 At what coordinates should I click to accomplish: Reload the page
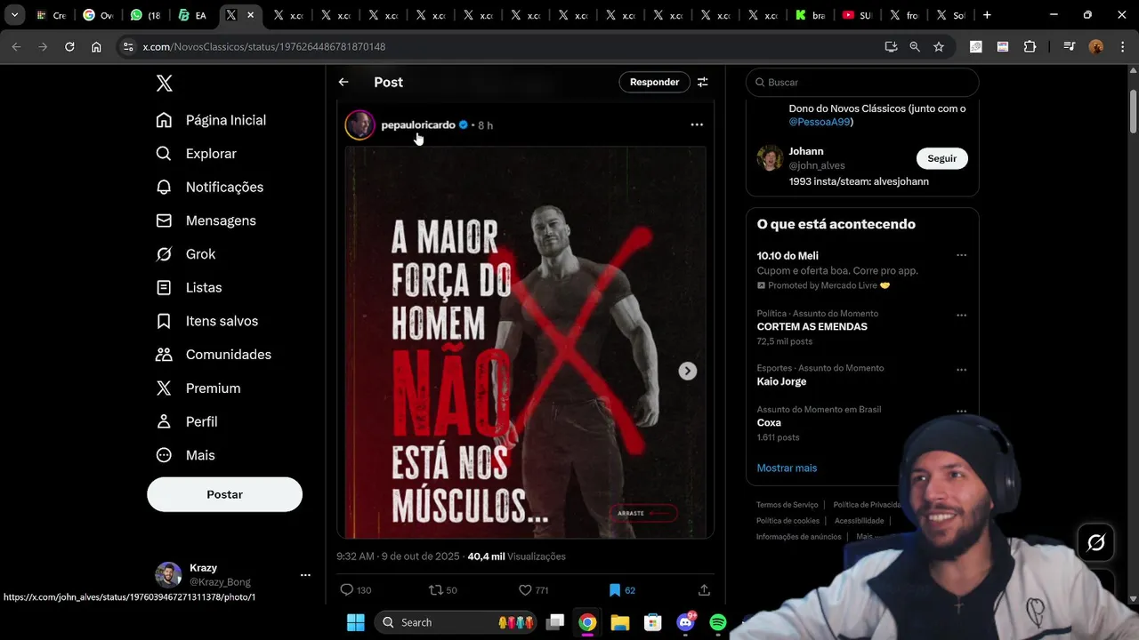pyautogui.click(x=69, y=46)
